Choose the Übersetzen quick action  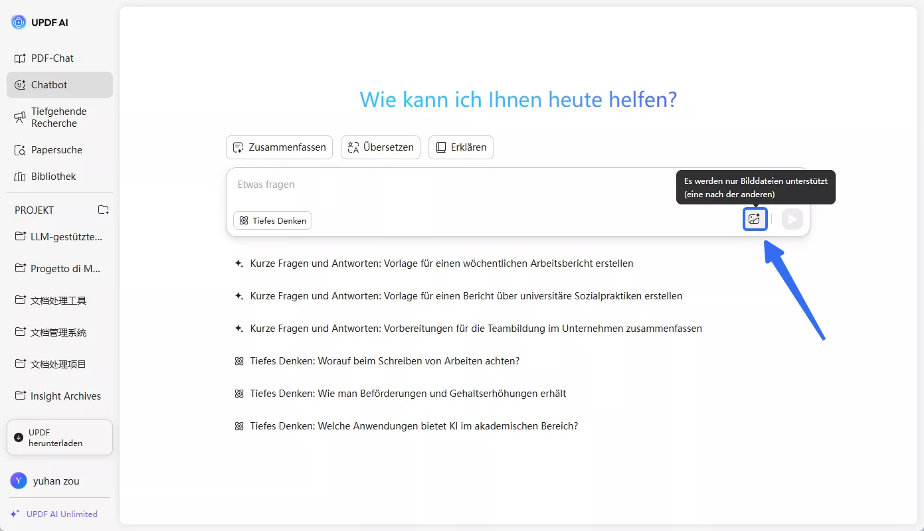pos(381,147)
